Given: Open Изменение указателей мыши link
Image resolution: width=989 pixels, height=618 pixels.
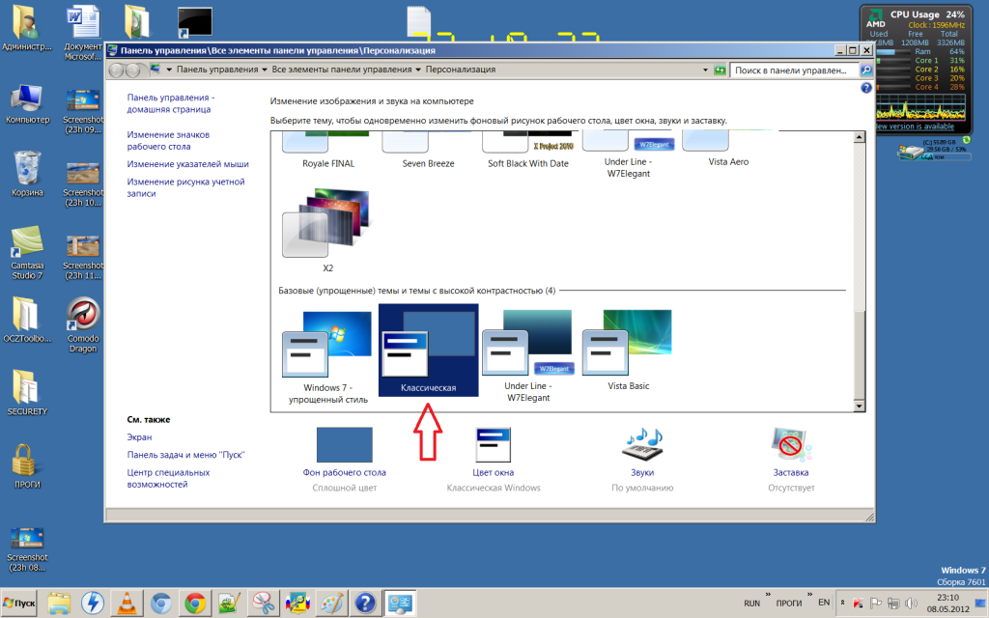Looking at the screenshot, I should (188, 164).
